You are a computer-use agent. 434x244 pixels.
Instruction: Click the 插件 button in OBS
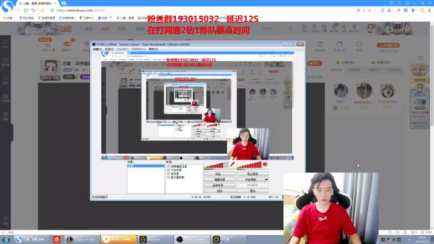pyautogui.click(x=220, y=191)
